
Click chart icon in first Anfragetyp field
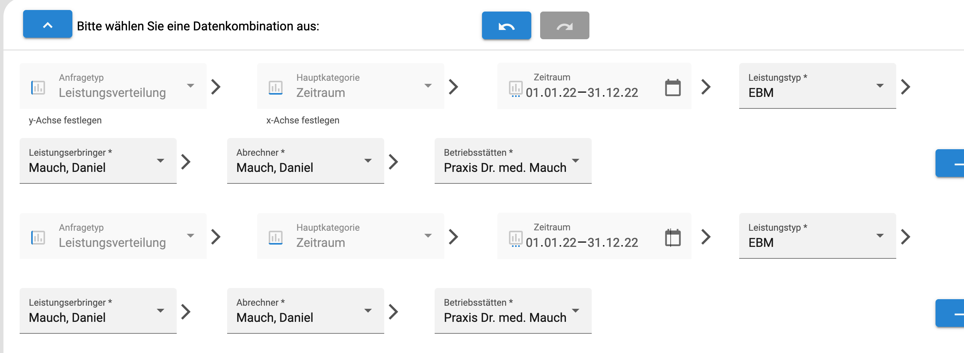pos(38,88)
